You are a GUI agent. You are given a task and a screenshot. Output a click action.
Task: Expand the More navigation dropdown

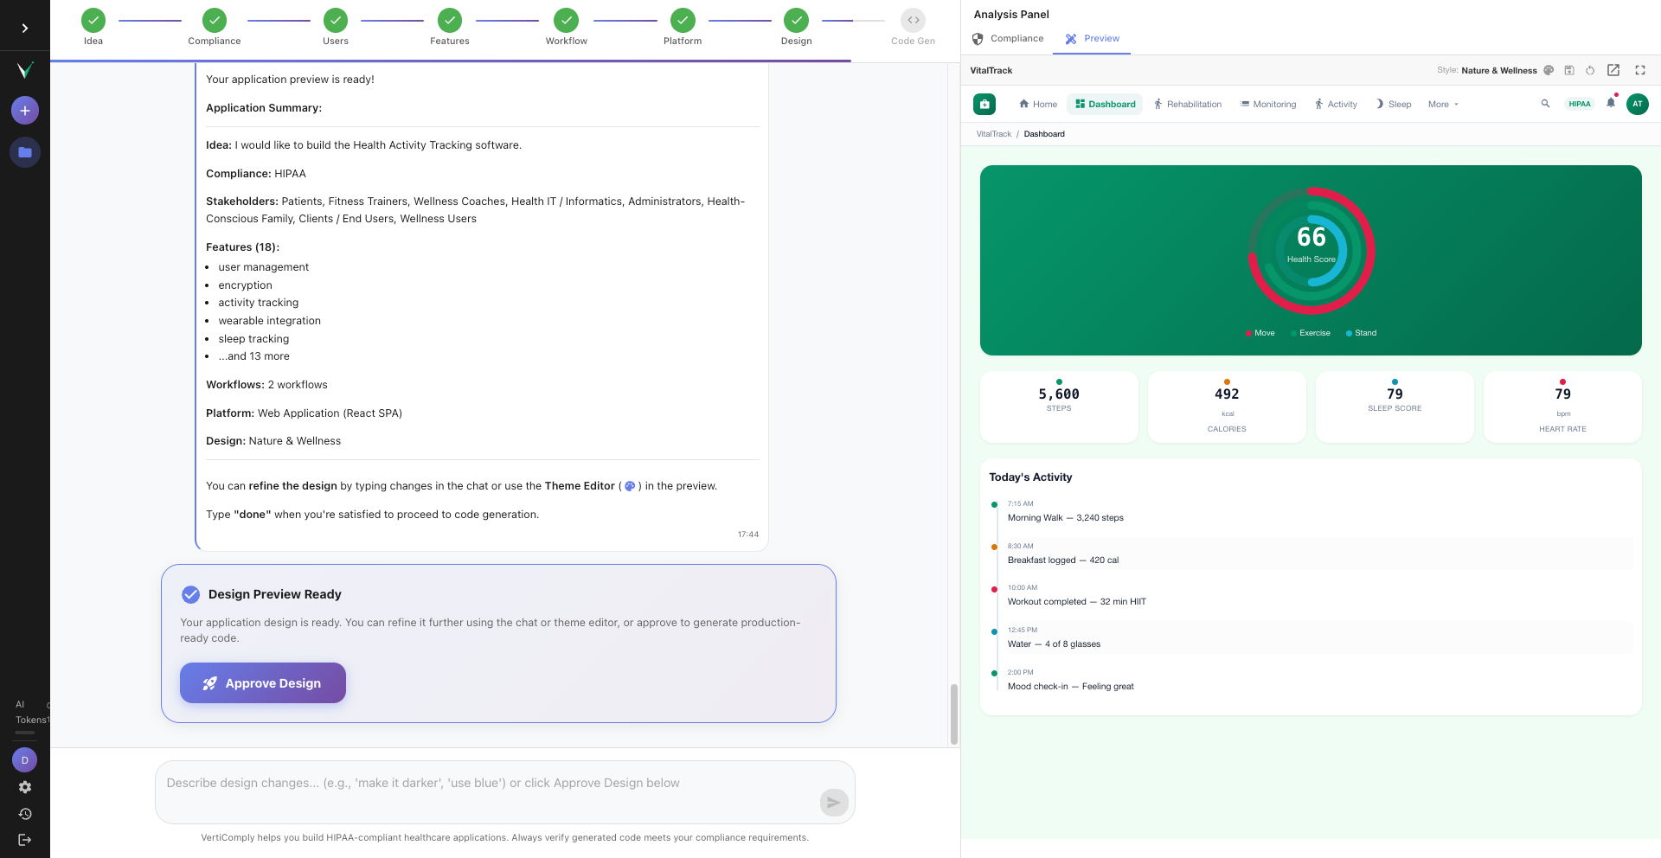pos(1441,104)
